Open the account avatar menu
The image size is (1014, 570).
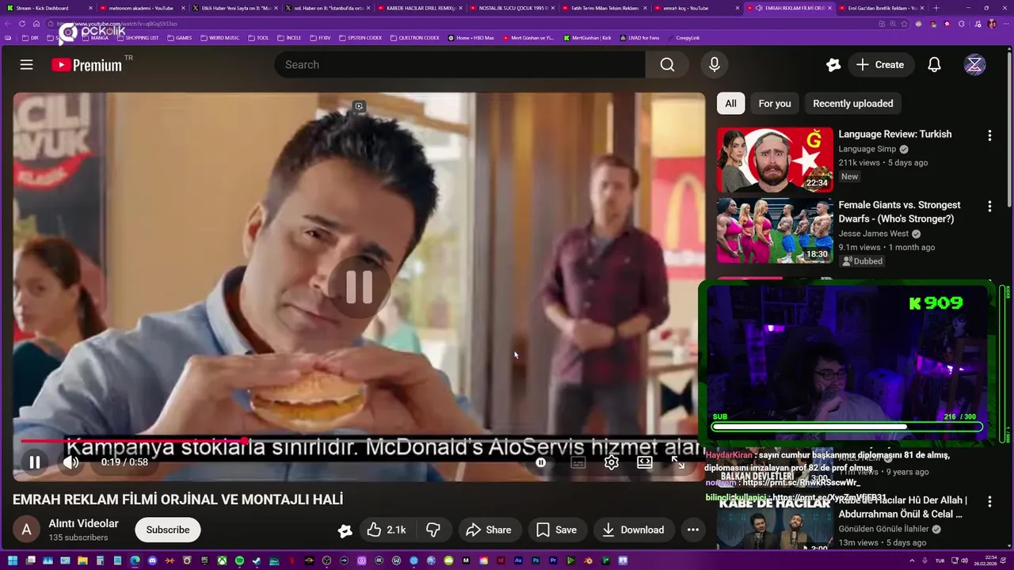point(974,65)
